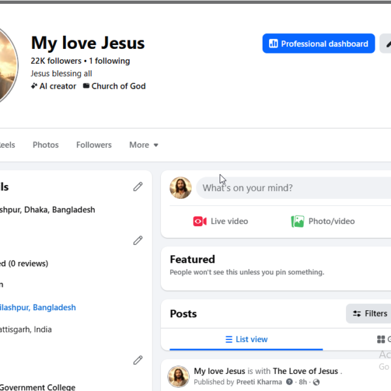391x391 pixels.
Task: Click the What's on your mind field
Action: point(293,188)
